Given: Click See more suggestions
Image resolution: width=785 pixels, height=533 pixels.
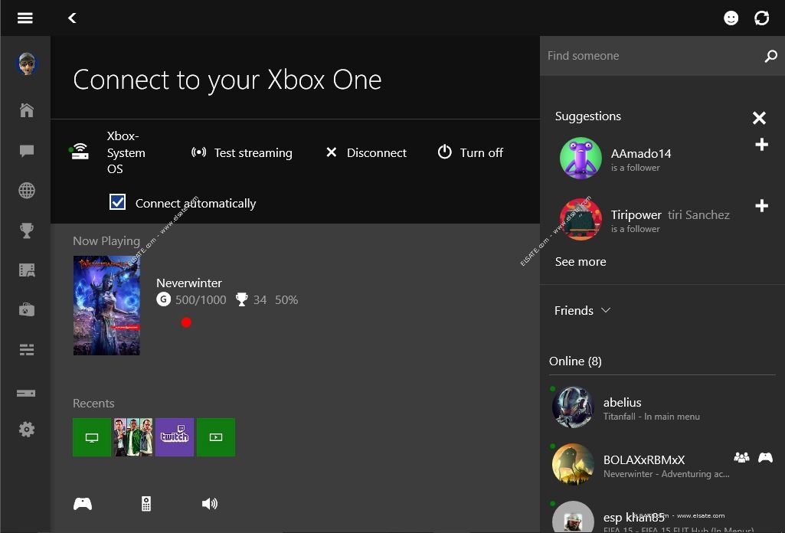Looking at the screenshot, I should pyautogui.click(x=581, y=262).
